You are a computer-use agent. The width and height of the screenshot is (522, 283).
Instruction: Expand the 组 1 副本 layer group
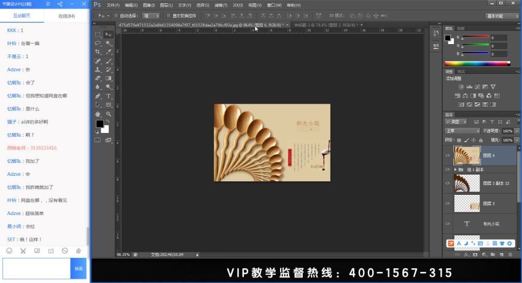pyautogui.click(x=456, y=170)
